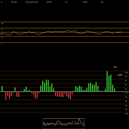Click the MR axis label 80
Screen dimensions: 129x129
coord(126,77)
